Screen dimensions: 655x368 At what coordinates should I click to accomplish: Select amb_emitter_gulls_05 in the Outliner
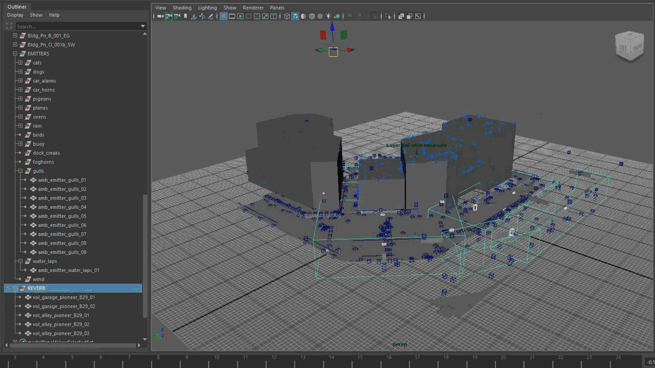[x=62, y=216]
